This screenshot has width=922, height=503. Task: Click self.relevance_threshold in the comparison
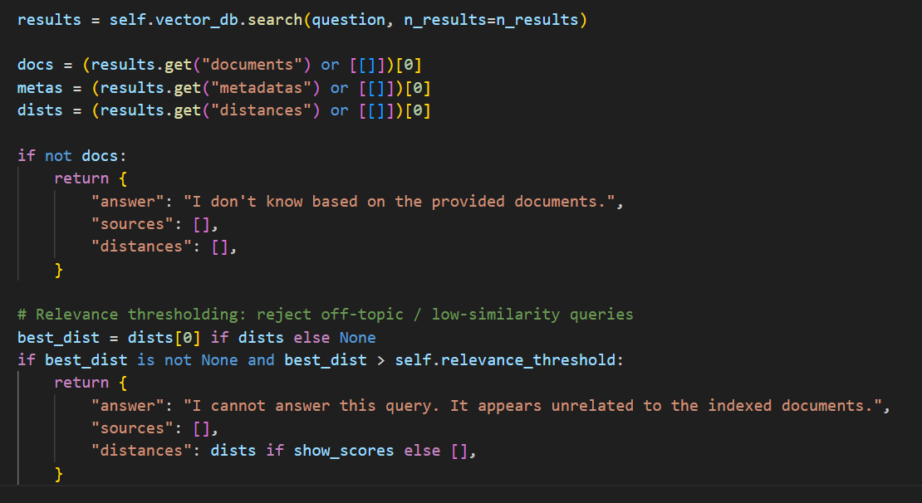[x=509, y=359]
